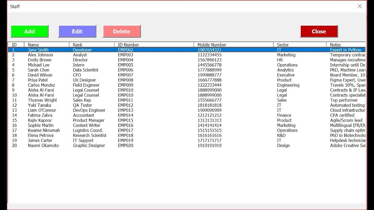The image size is (374, 210).
Task: Select Sarah Chen's row
Action: pyautogui.click(x=187, y=70)
